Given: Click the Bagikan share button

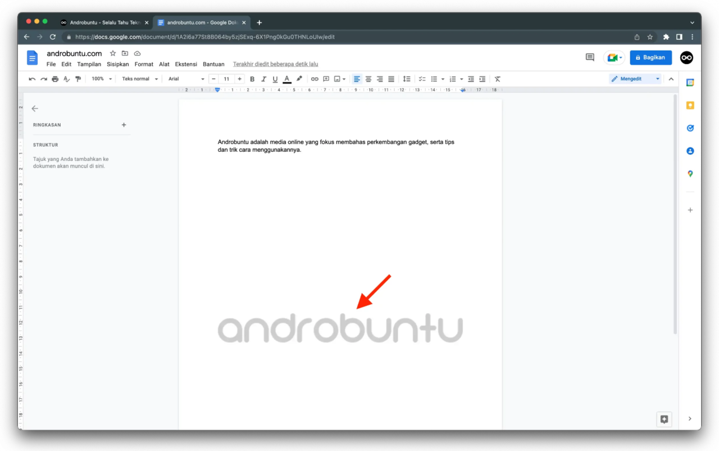Looking at the screenshot, I should pyautogui.click(x=650, y=57).
